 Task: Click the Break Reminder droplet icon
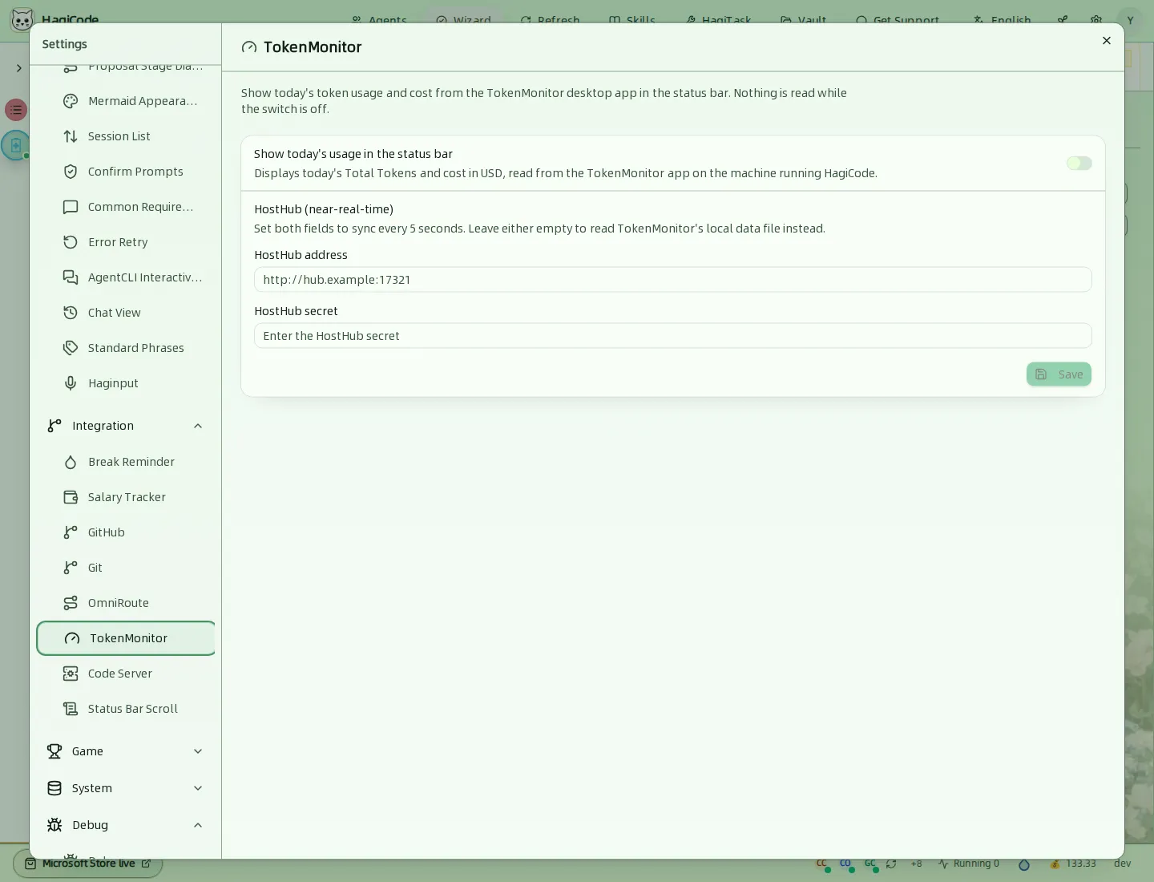click(x=71, y=462)
